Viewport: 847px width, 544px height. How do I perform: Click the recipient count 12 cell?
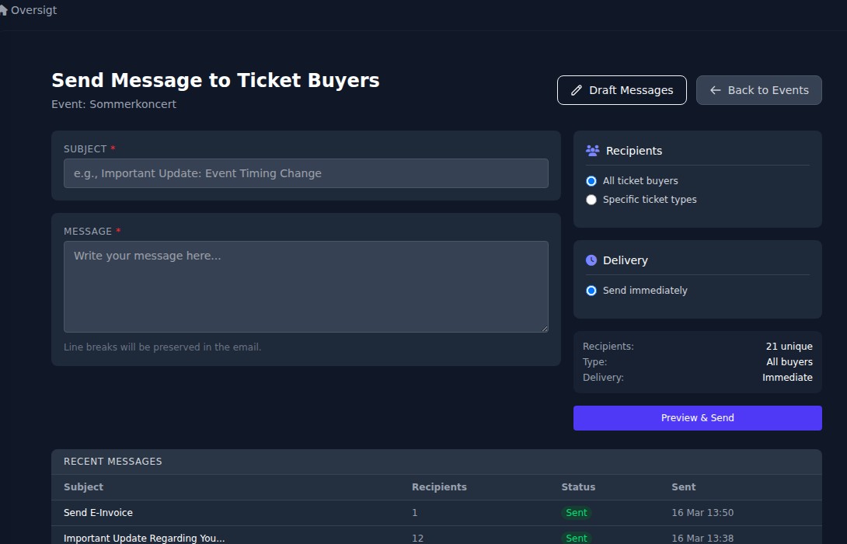click(417, 539)
